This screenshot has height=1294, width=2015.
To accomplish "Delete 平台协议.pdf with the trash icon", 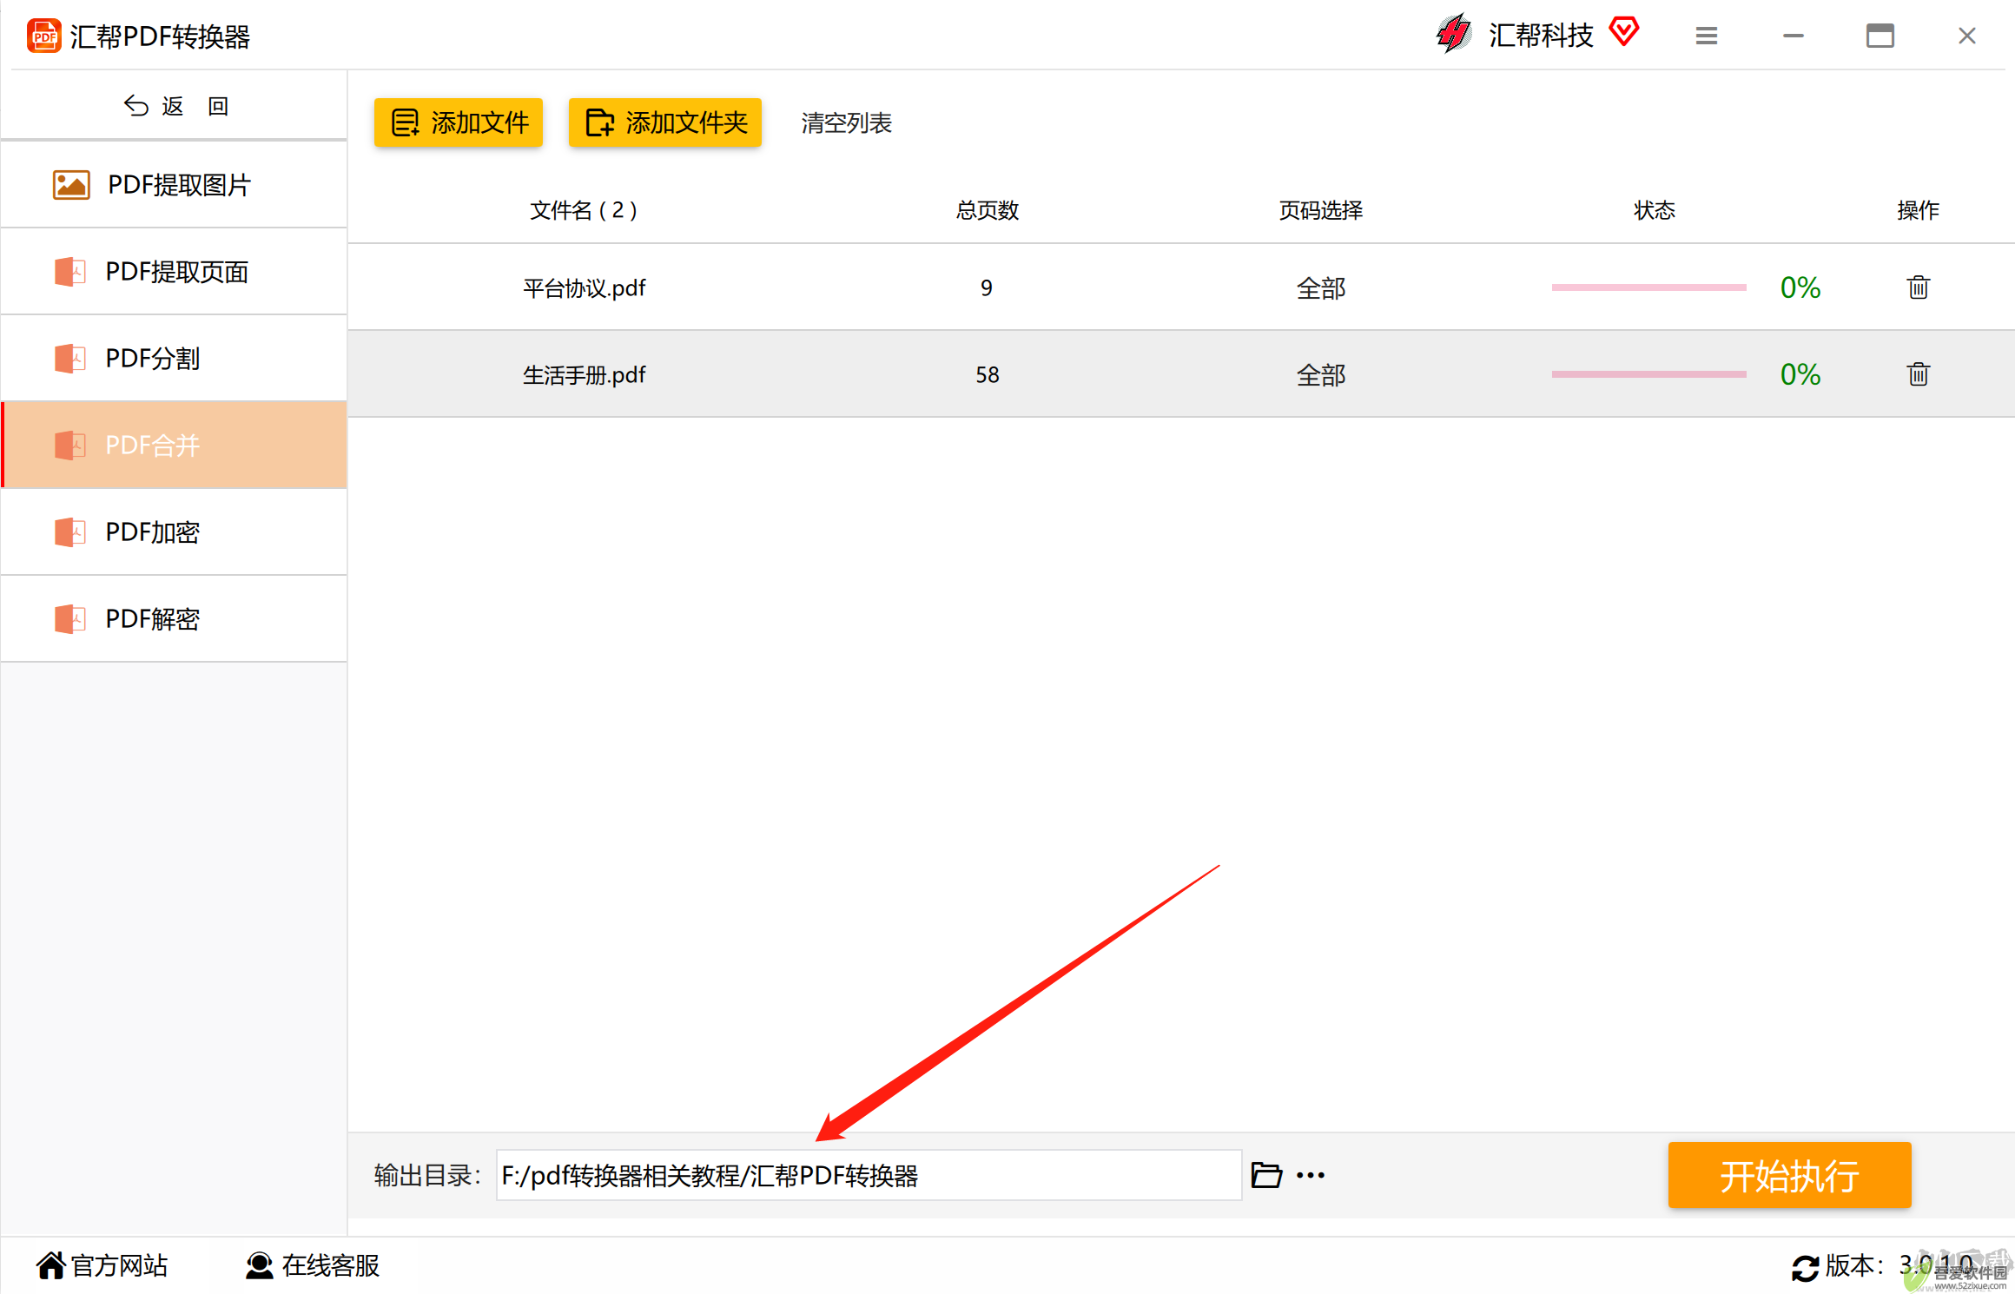I will (x=1919, y=287).
